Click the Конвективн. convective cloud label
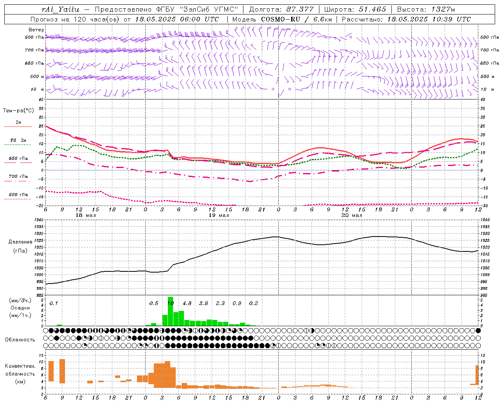501x401 pixels. pyautogui.click(x=20, y=366)
